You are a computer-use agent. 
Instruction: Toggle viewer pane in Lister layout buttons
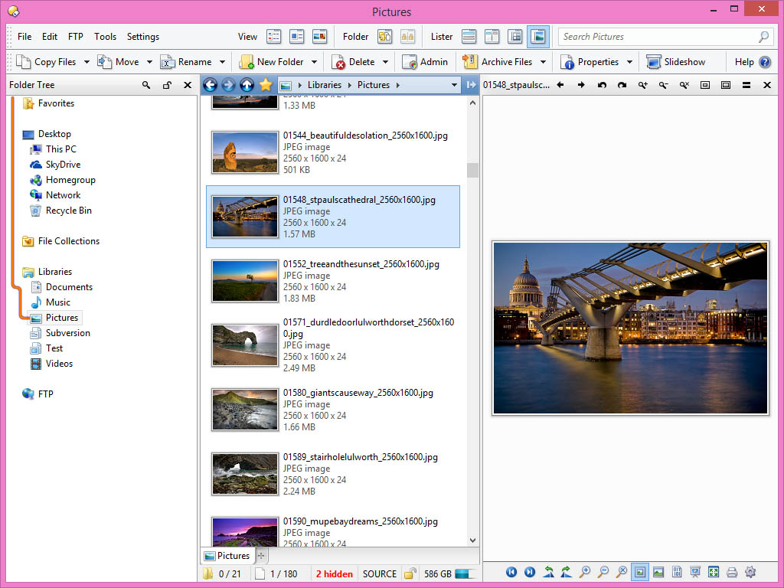[538, 37]
